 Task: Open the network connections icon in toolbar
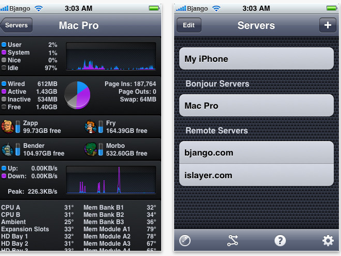(x=233, y=241)
